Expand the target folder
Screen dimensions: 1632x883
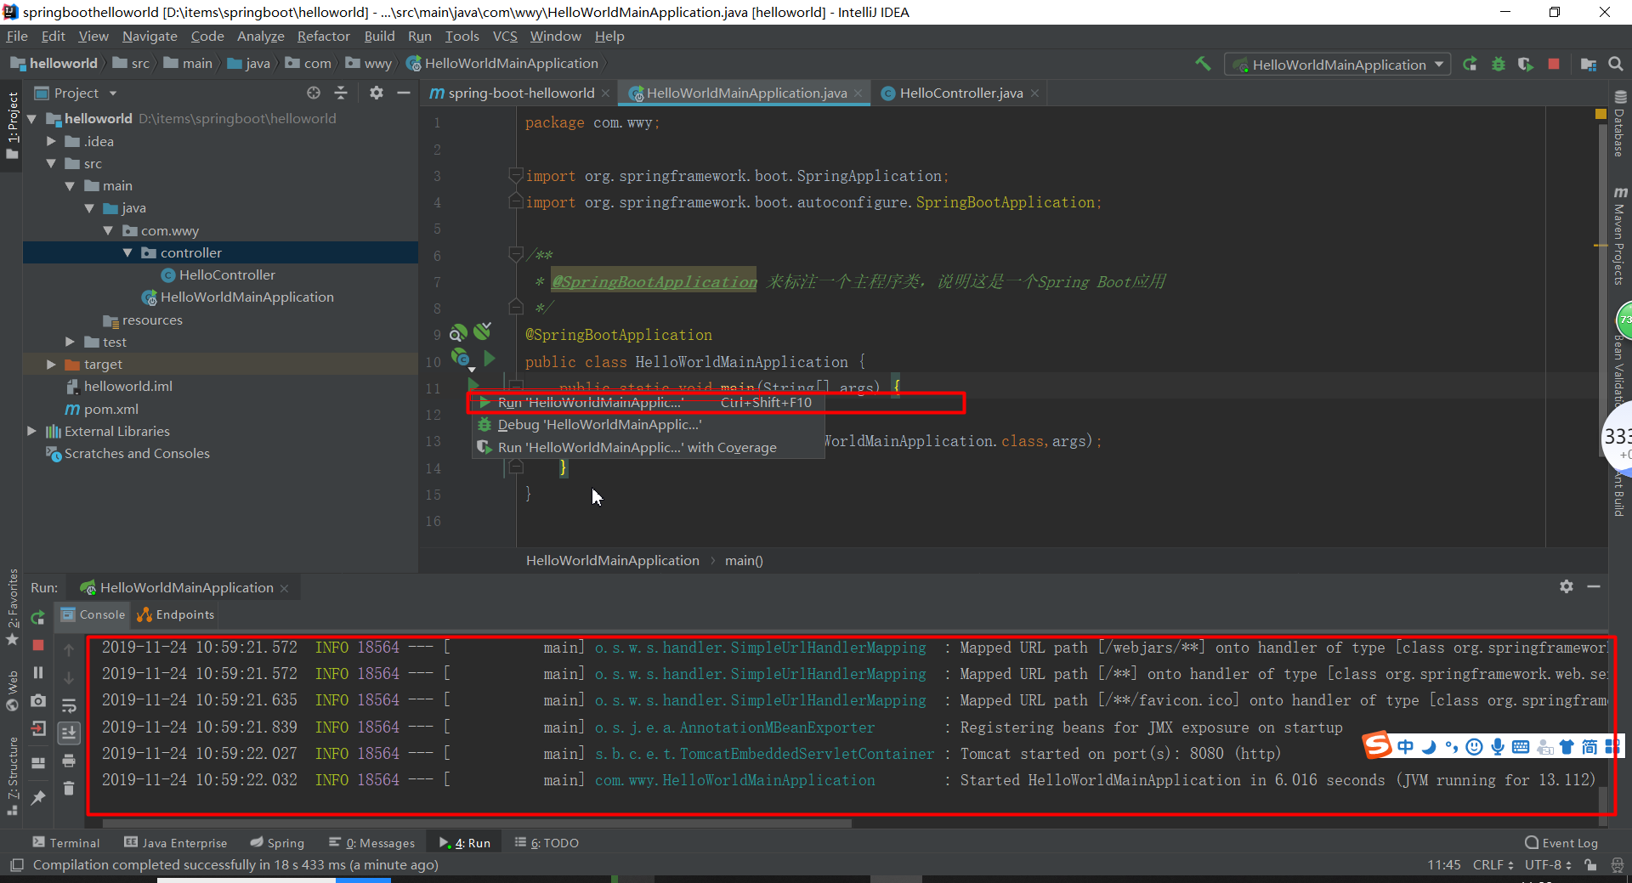pyautogui.click(x=51, y=364)
